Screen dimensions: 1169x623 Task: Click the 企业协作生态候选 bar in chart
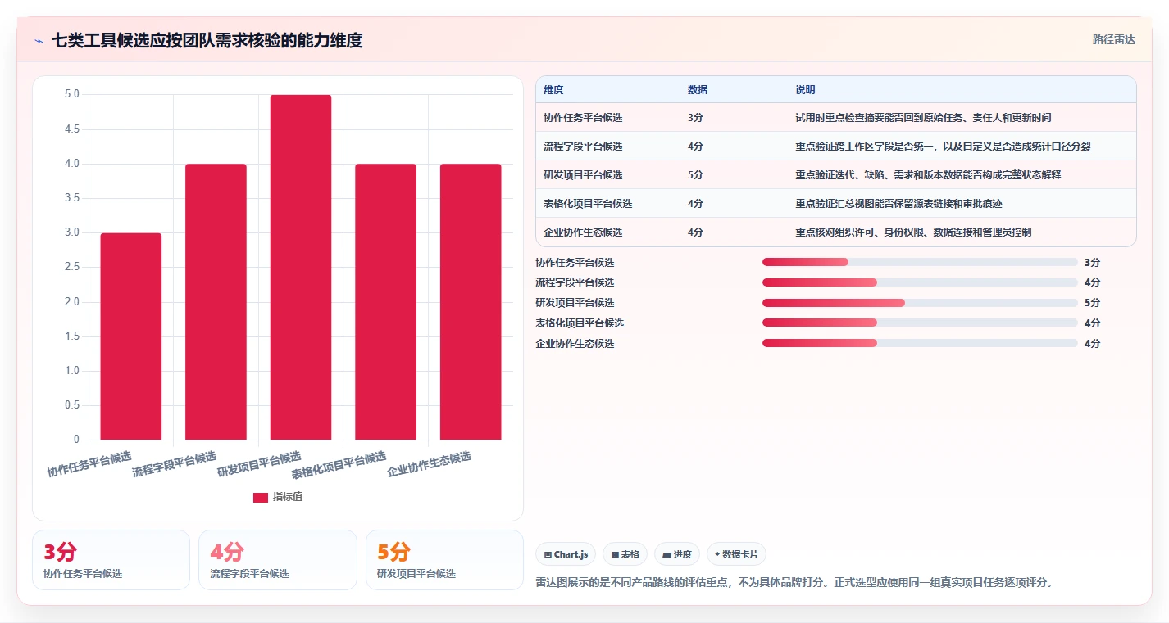tap(471, 302)
